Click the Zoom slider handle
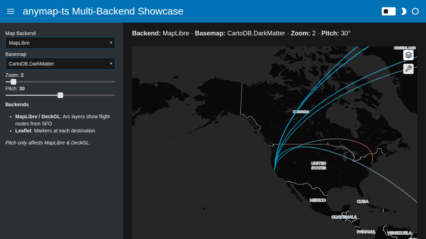The width and height of the screenshot is (426, 239). click(x=13, y=82)
